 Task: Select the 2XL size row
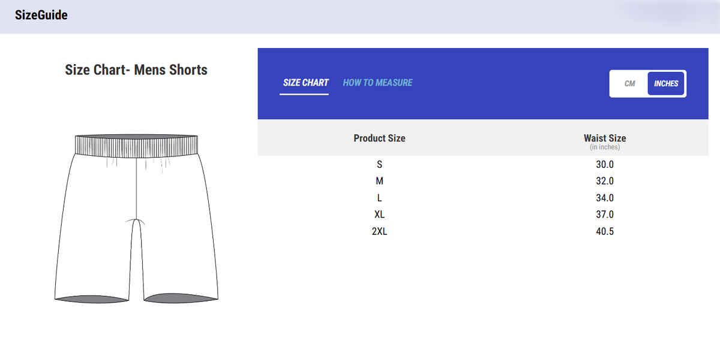[379, 231]
